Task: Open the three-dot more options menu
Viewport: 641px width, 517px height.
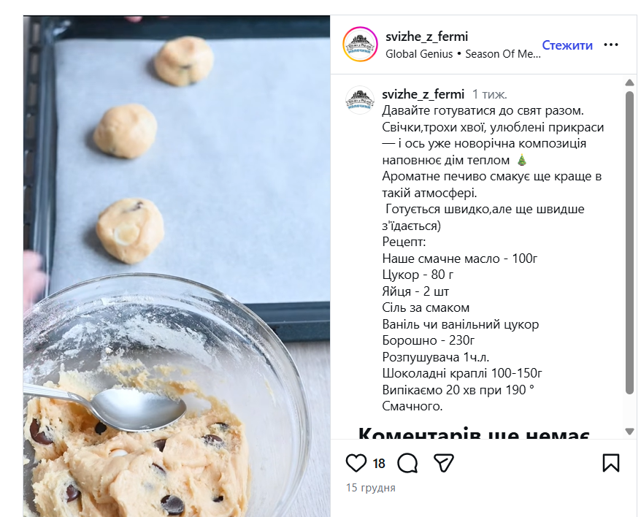Action: pyautogui.click(x=611, y=45)
